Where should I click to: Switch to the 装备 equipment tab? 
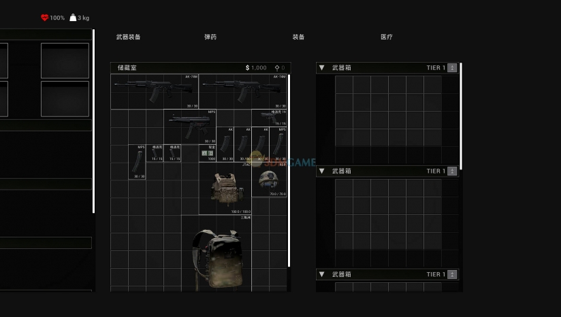click(x=298, y=37)
